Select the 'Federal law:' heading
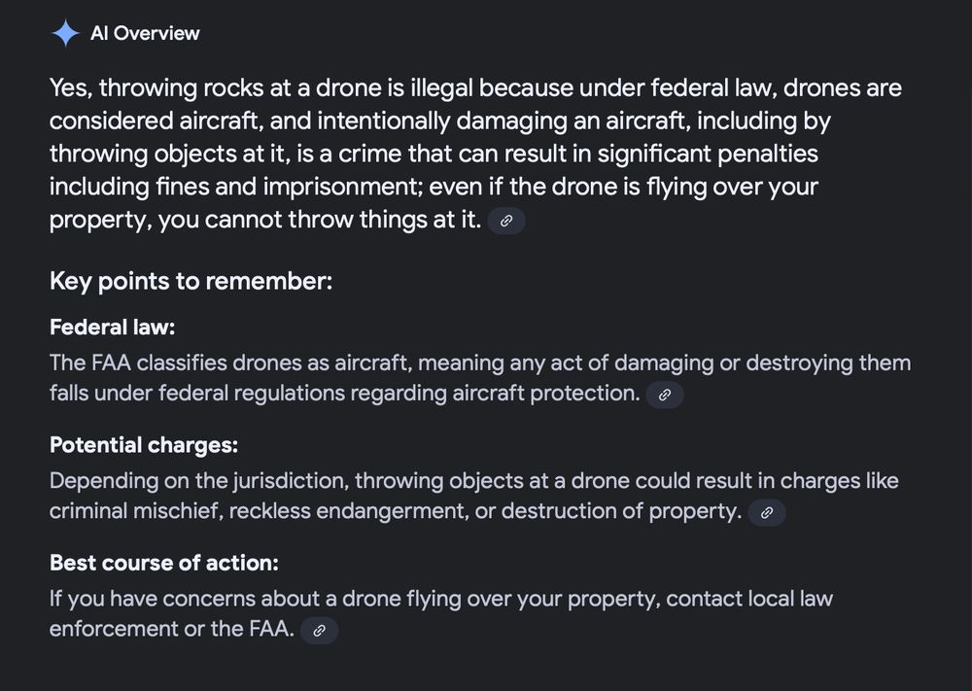The height and width of the screenshot is (691, 972). pos(112,328)
